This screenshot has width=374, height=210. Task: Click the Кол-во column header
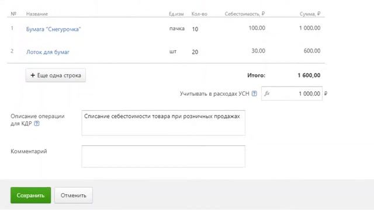coord(199,14)
